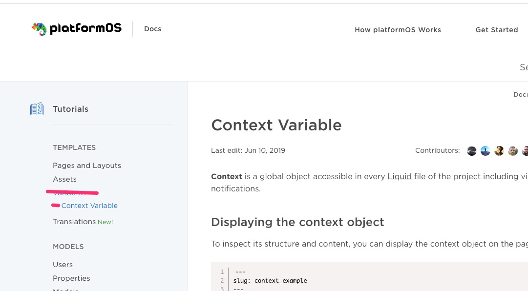This screenshot has height=291, width=528.
Task: Click the Docs link in header
Action: pos(152,29)
